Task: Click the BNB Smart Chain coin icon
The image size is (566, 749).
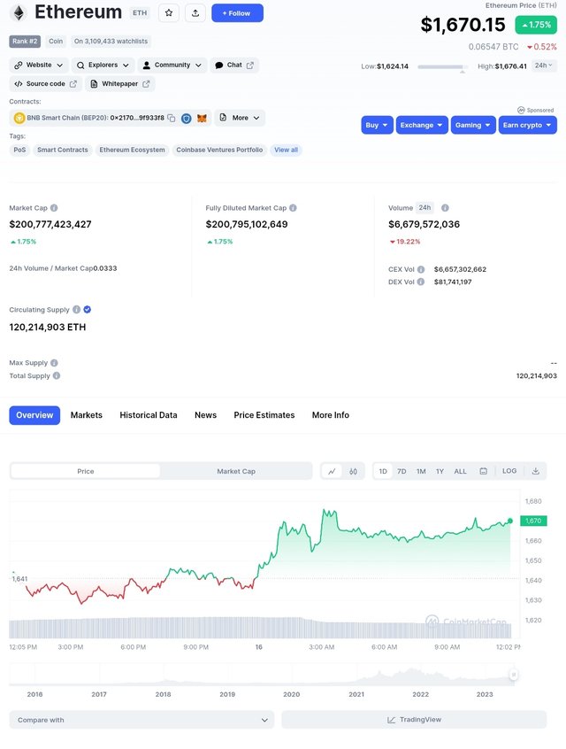Action: (19, 118)
